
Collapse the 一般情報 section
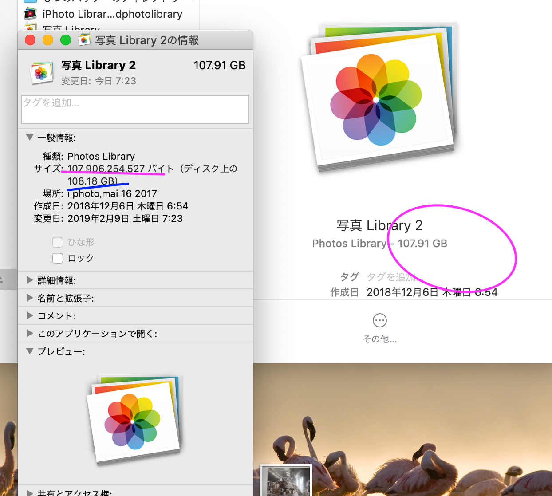[x=30, y=138]
